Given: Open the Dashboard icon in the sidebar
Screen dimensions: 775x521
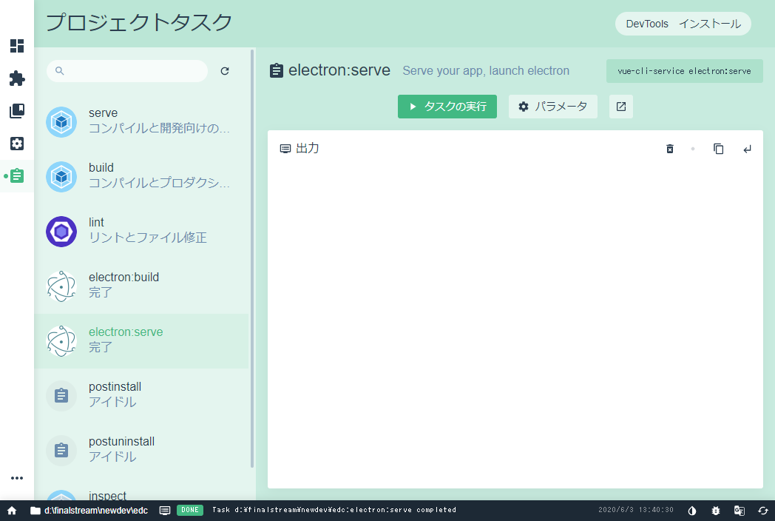Looking at the screenshot, I should (17, 46).
